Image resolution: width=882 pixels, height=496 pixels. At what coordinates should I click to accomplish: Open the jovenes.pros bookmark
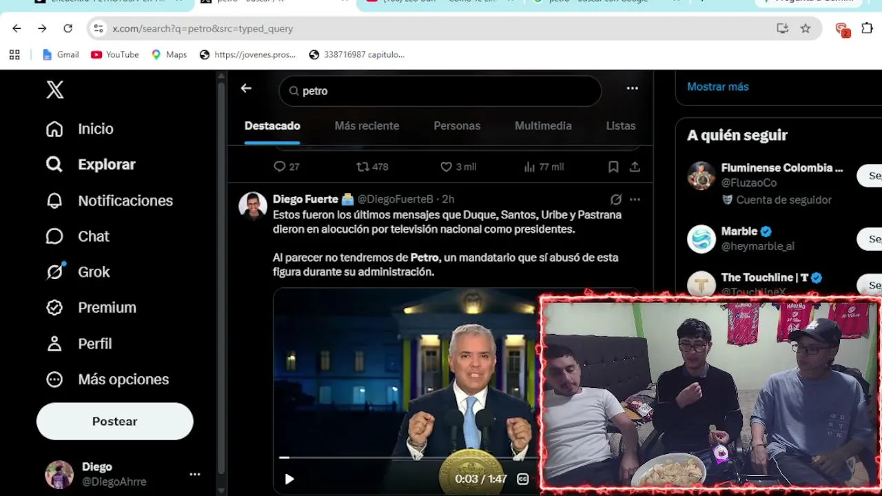pyautogui.click(x=247, y=54)
